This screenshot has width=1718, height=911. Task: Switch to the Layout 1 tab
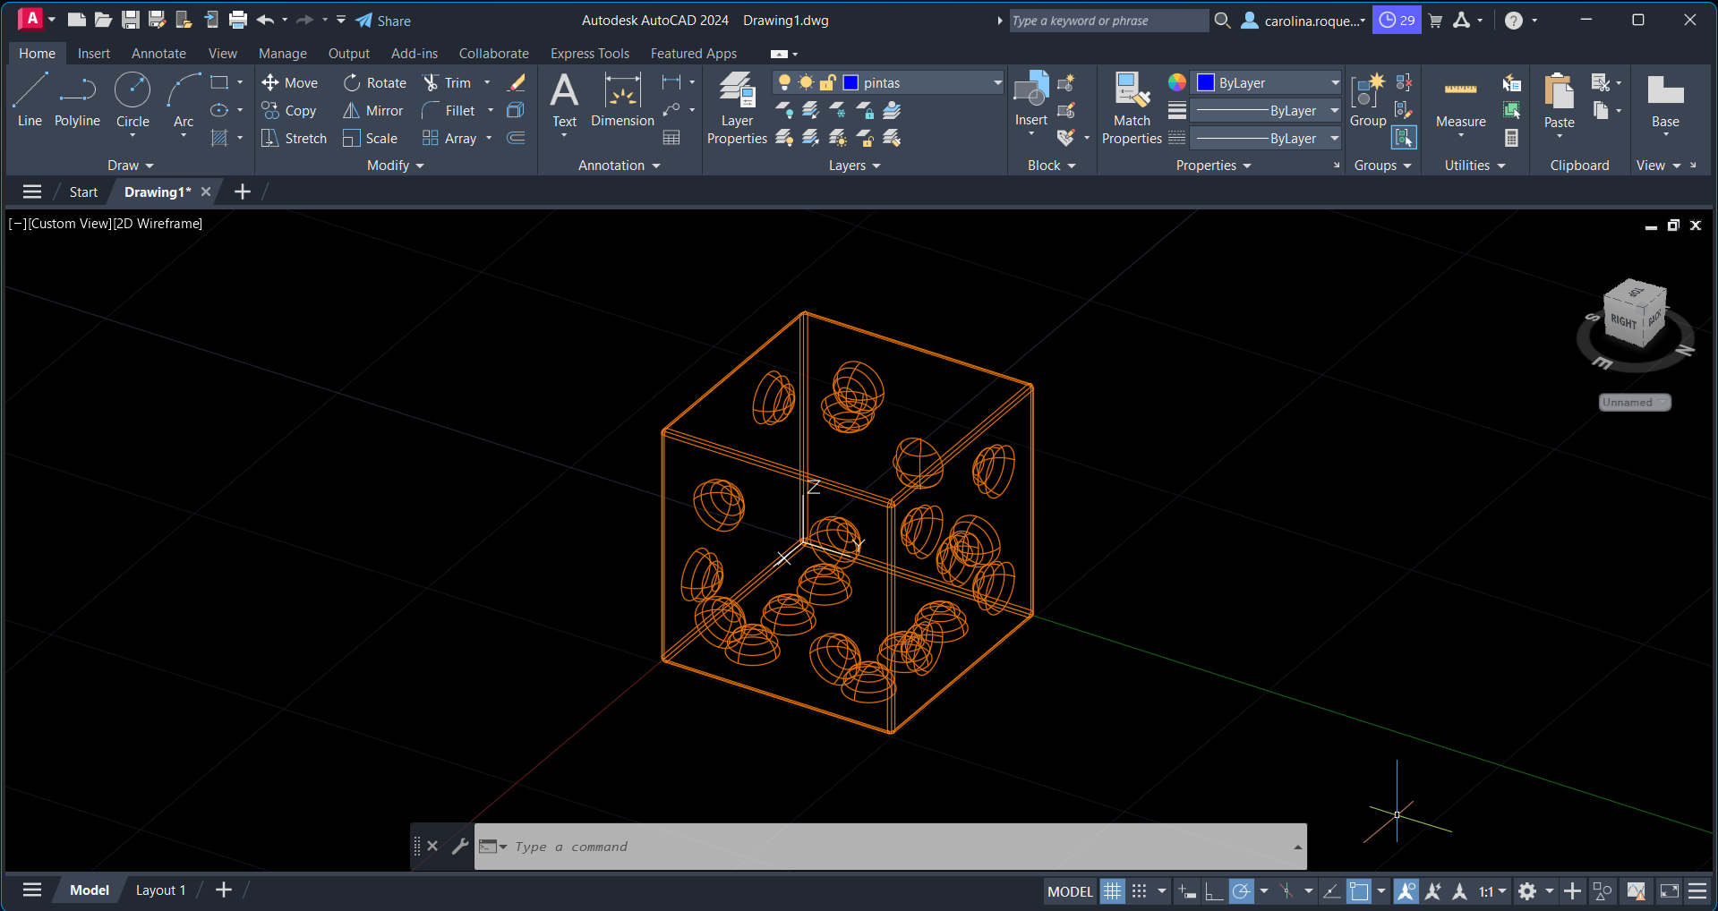point(160,890)
